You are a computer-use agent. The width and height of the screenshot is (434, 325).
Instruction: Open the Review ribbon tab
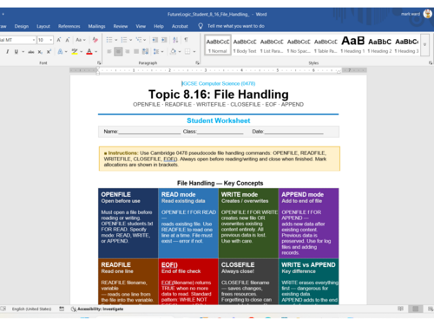[x=121, y=26]
